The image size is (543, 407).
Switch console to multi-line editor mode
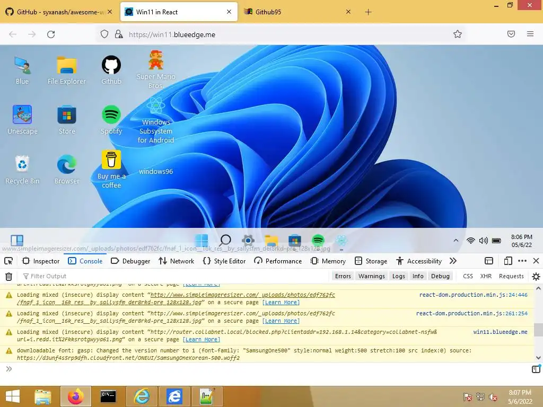tap(536, 369)
